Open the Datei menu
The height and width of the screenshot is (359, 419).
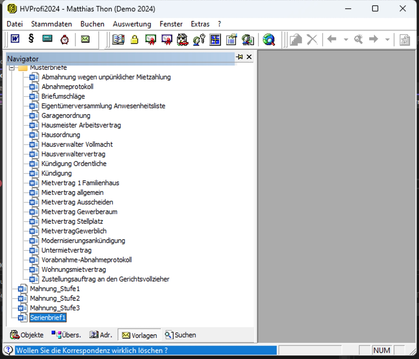click(15, 24)
